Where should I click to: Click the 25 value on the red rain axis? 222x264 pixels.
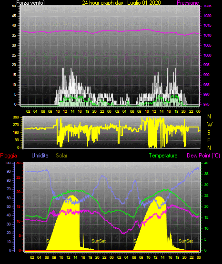(19, 177)
